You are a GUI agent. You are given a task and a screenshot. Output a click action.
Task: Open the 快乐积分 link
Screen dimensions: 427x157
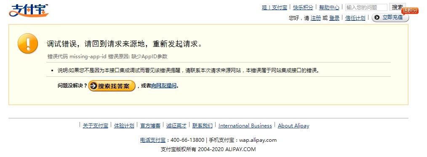coord(303,8)
